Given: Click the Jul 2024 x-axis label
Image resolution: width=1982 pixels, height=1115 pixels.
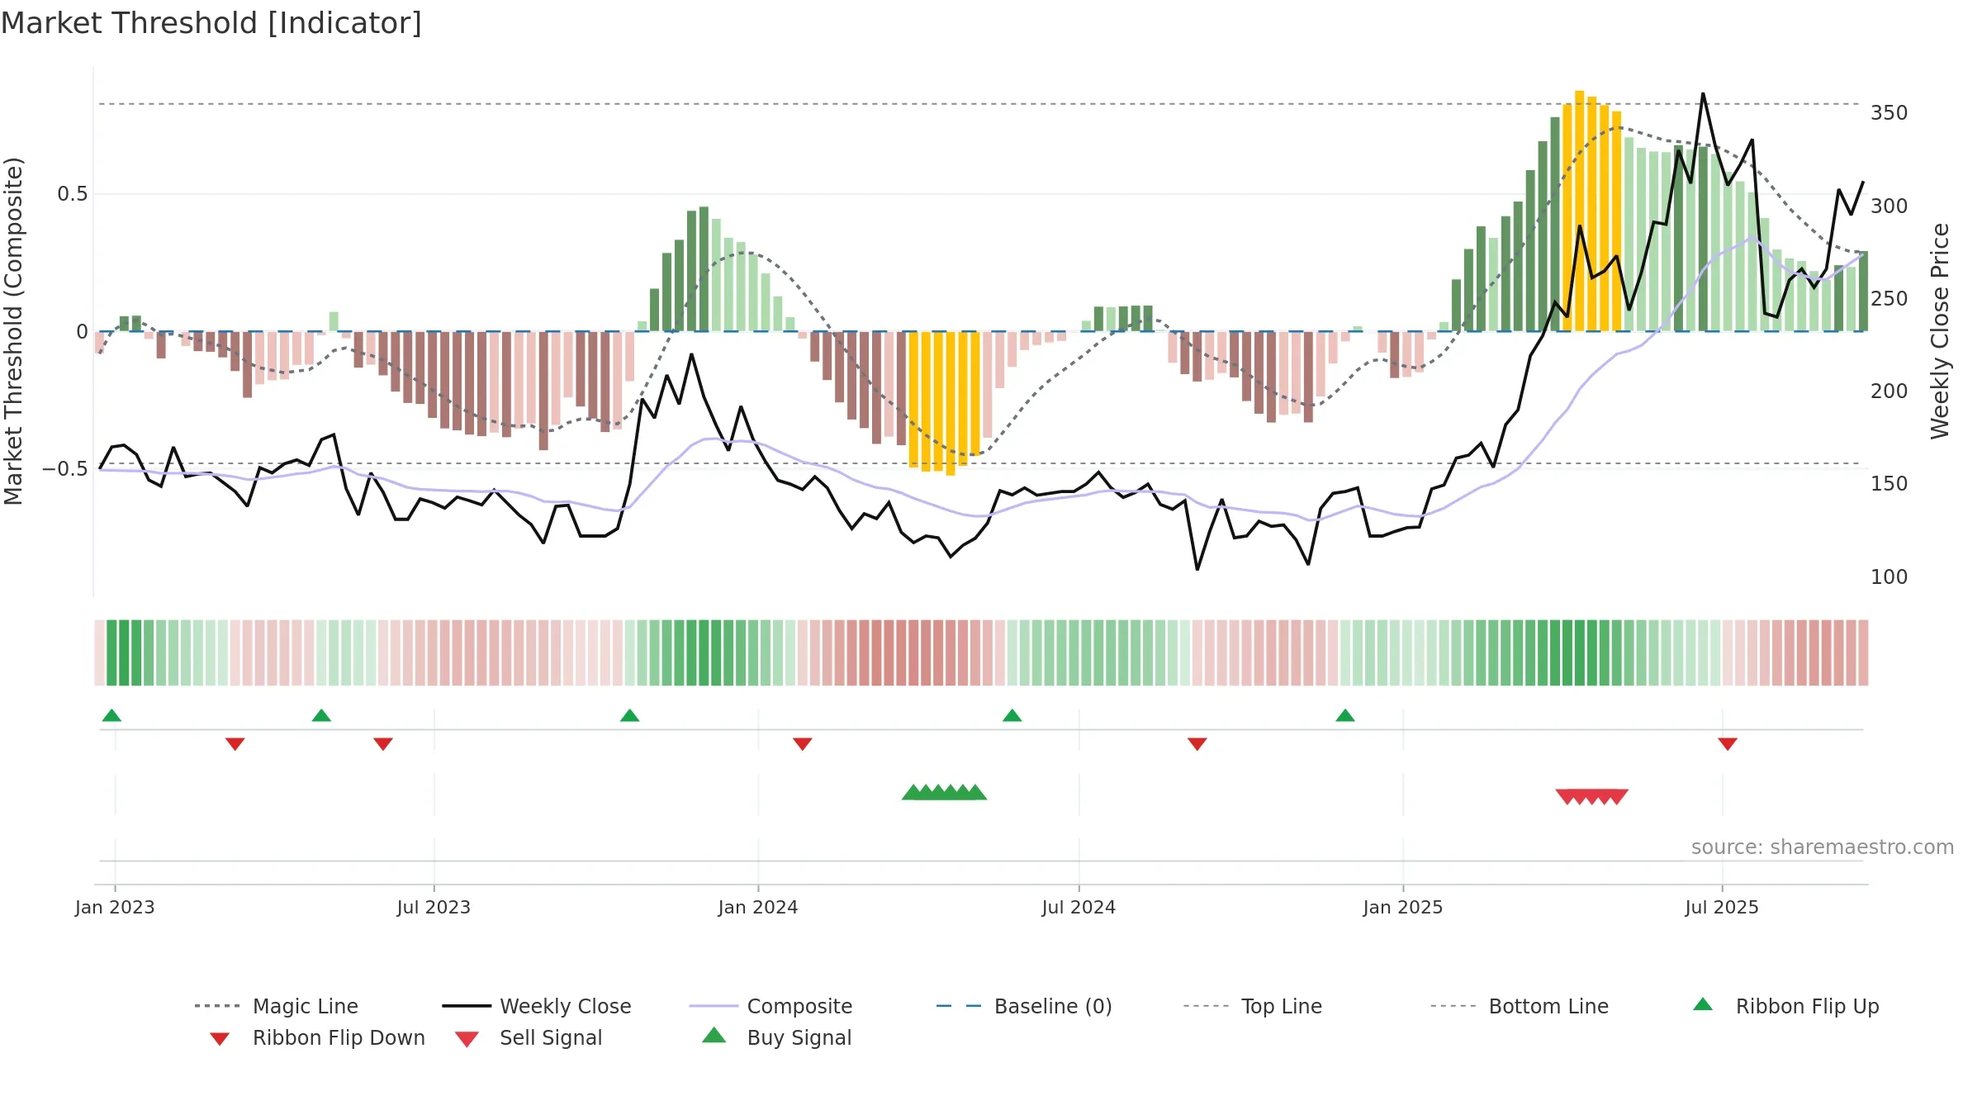Looking at the screenshot, I should (x=1079, y=907).
